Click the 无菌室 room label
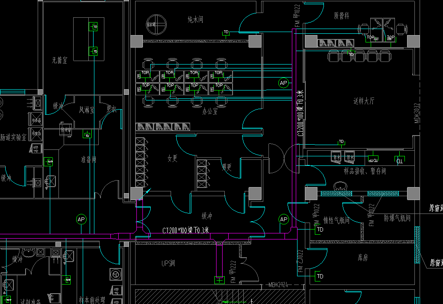Viewport: 443px width, 304px height. click(60, 60)
